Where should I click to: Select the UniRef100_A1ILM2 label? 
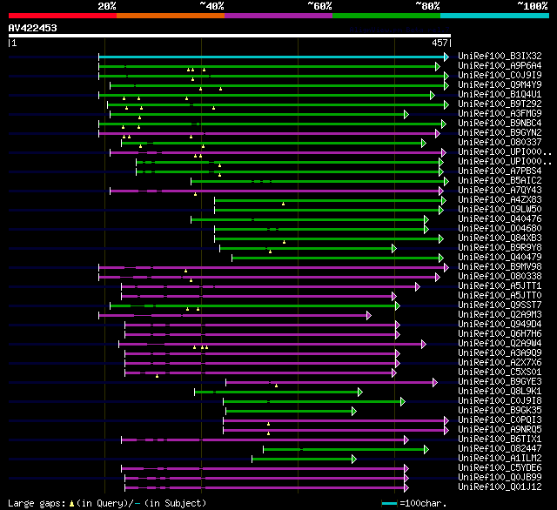(500, 459)
